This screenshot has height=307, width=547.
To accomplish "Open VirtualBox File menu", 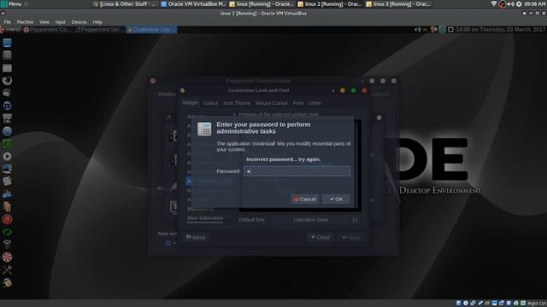I will pos(8,22).
